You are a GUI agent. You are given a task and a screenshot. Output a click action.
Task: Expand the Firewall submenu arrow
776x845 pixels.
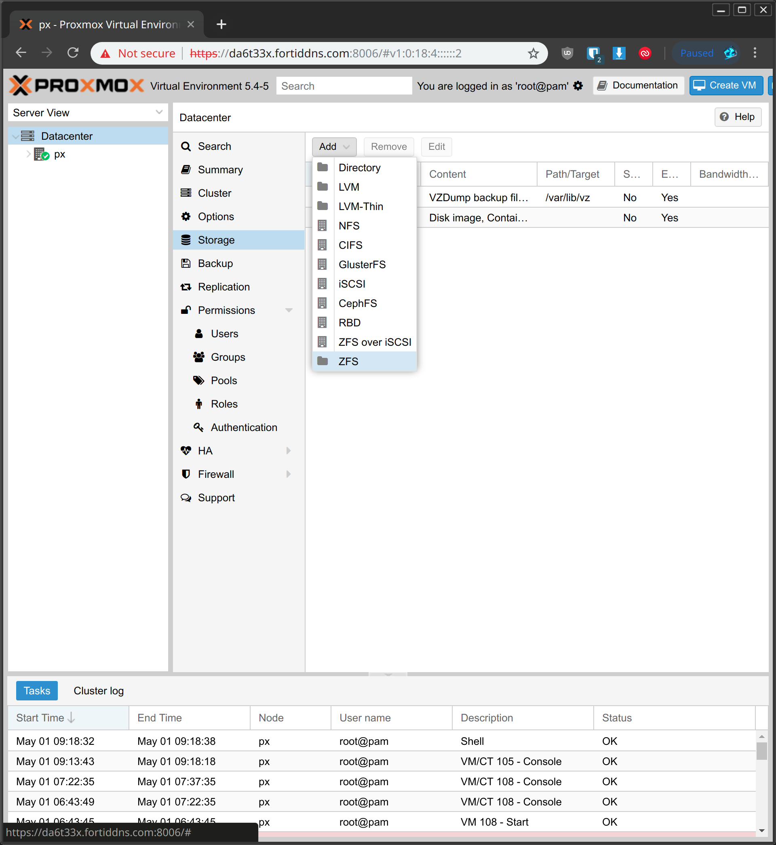(x=289, y=475)
